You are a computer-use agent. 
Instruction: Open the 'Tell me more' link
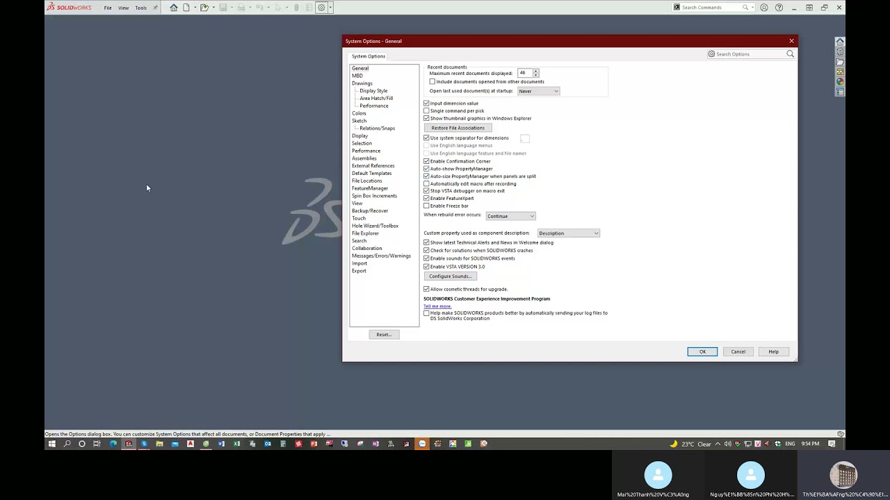(x=437, y=306)
